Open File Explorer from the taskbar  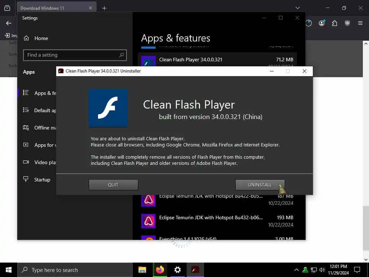pos(142,270)
